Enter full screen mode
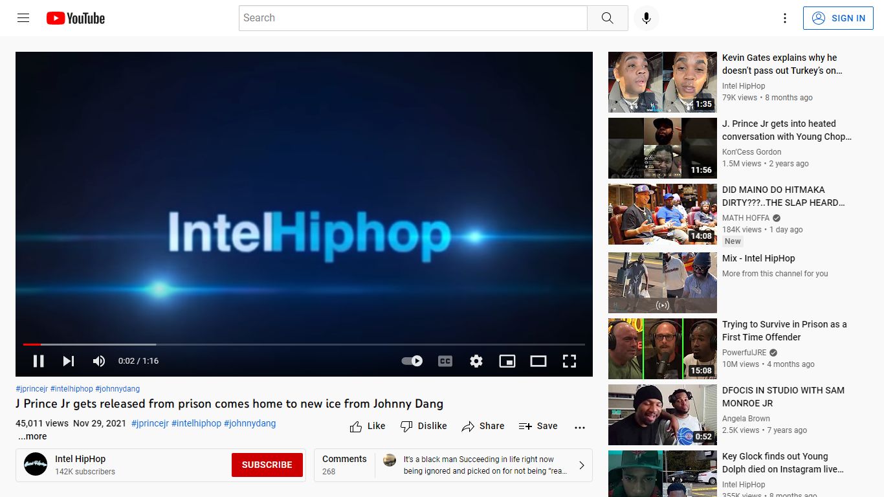The width and height of the screenshot is (884, 497). (x=569, y=361)
